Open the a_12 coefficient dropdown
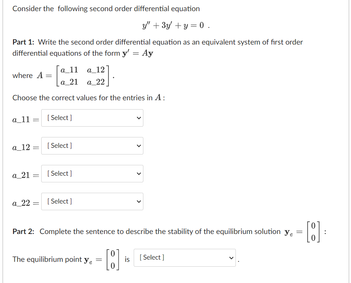 tap(92, 146)
